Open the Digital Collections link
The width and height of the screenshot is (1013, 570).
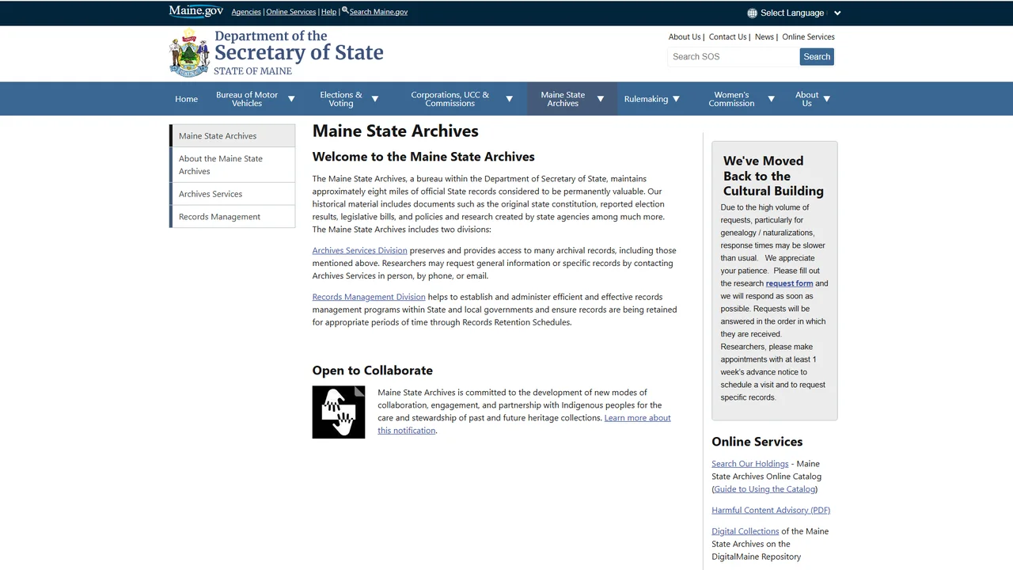pos(746,531)
